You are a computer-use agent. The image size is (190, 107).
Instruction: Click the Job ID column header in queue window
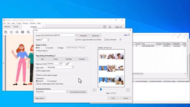[138, 44]
